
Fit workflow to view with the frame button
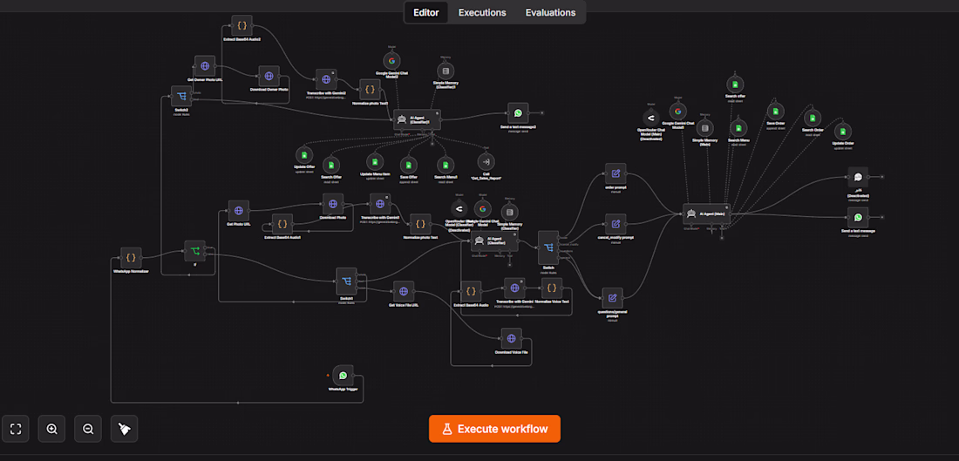tap(16, 429)
